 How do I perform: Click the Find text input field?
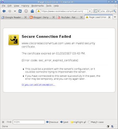tap(29, 122)
